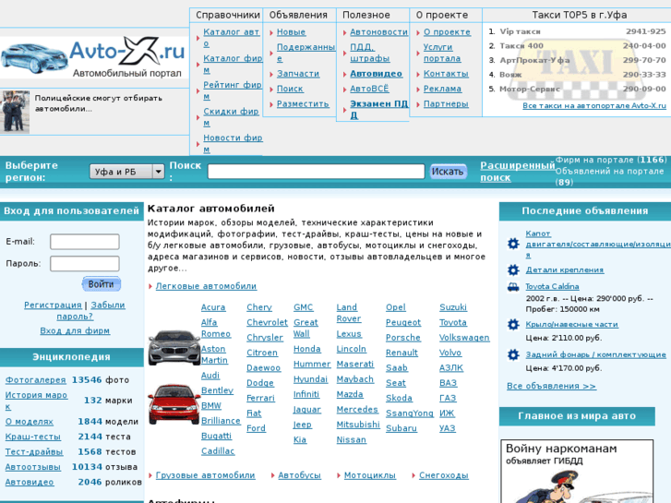Click the gear icon beside Детали крепления
Image resolution: width=671 pixels, height=503 pixels.
(513, 270)
